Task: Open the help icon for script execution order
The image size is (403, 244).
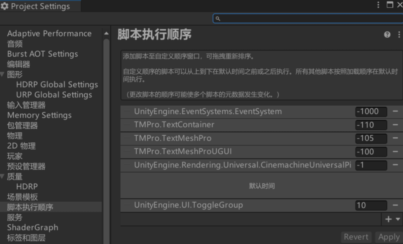Action: point(387,35)
